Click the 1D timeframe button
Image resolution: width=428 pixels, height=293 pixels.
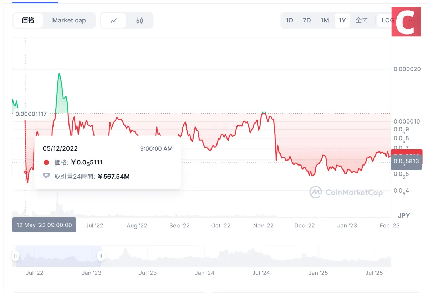(x=289, y=20)
